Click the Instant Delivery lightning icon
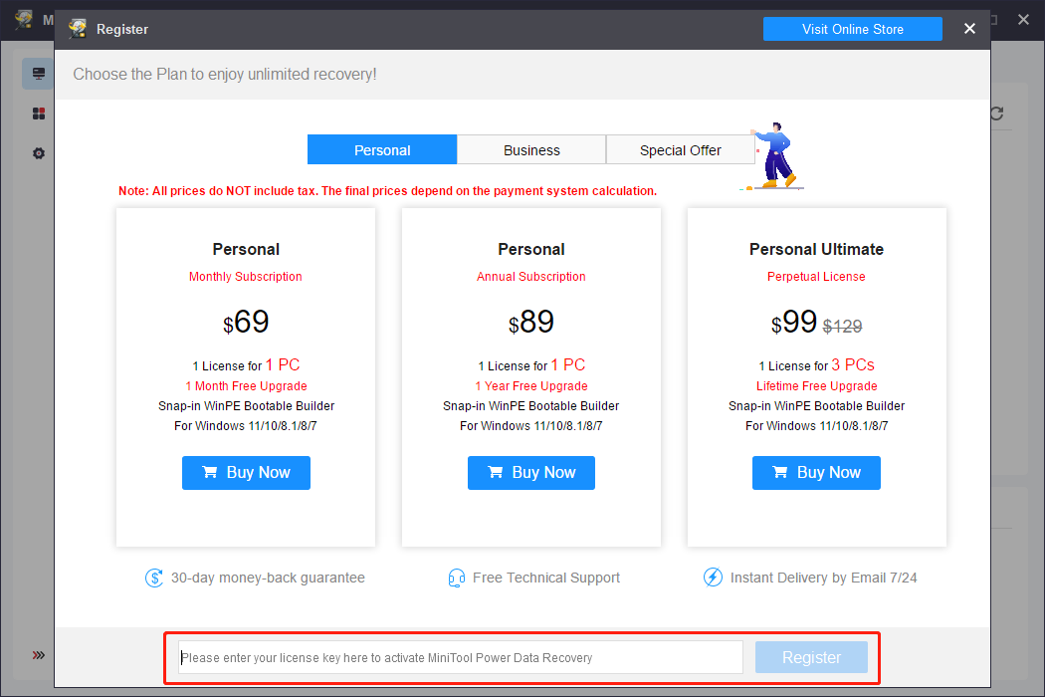 (713, 578)
